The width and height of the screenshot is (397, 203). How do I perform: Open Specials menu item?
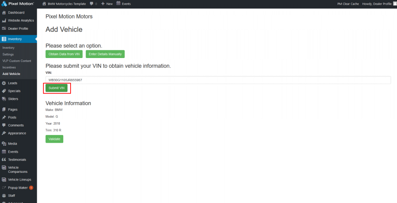pyautogui.click(x=14, y=91)
